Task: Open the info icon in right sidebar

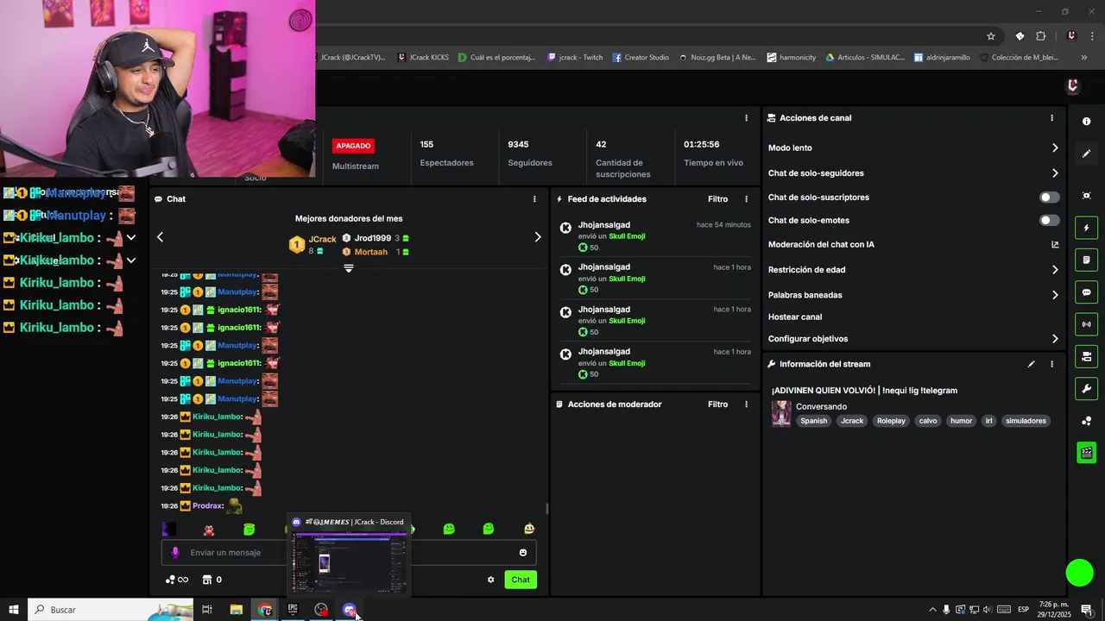Action: [1086, 122]
